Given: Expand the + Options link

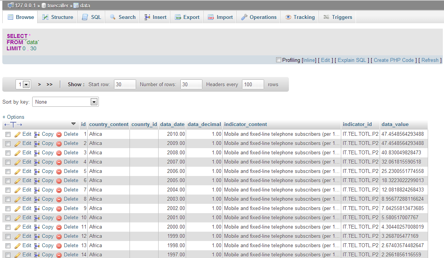Looking at the screenshot, I should click(13, 117).
